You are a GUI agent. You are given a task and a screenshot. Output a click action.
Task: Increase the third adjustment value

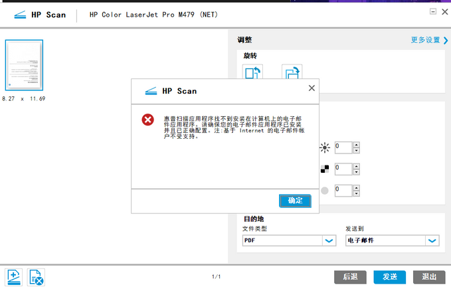[x=357, y=188]
